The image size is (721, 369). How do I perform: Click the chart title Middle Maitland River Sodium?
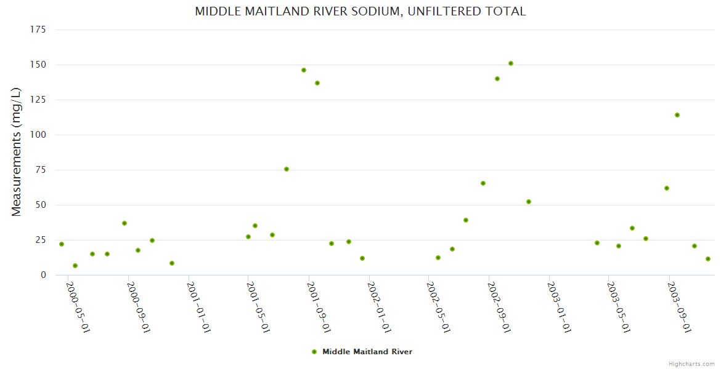tap(360, 11)
